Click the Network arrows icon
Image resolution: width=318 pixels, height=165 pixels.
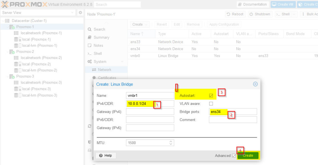click(x=94, y=70)
